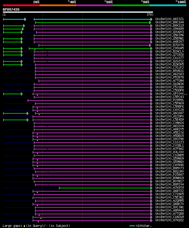
Task: Select the UniRef100_B2ACL0 row label
Action: [170, 52]
